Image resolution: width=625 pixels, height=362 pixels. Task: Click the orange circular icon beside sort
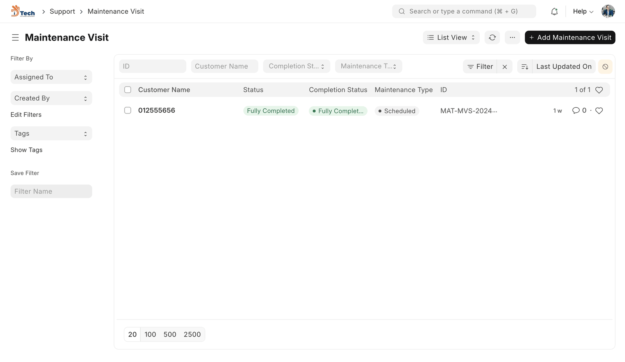tap(605, 67)
